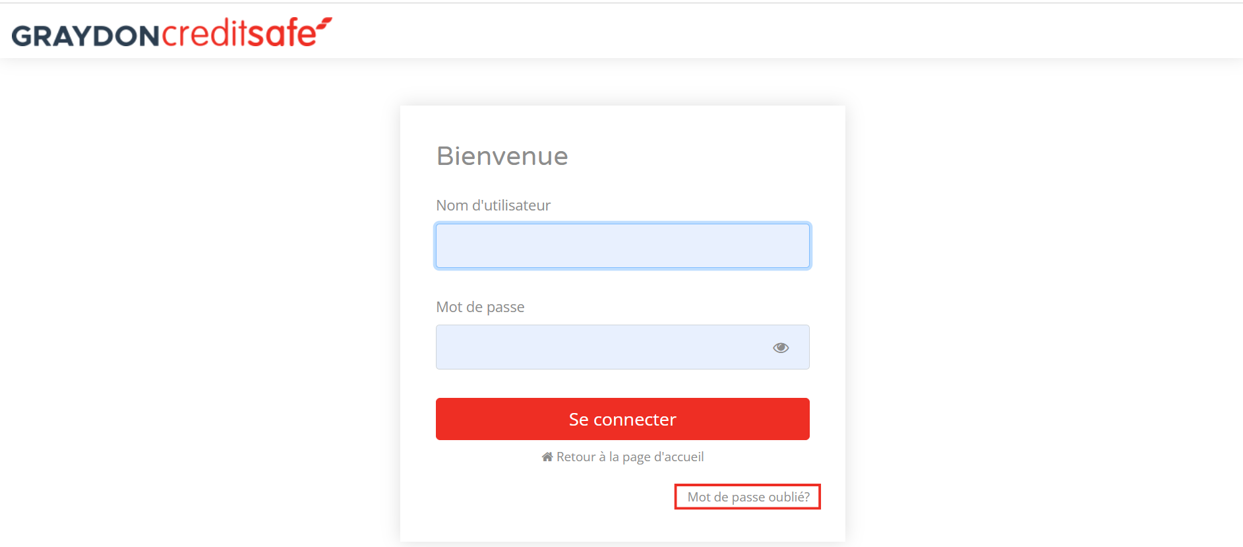Toggle password visibility eye icon
Viewport: 1243px width, 547px height.
(781, 348)
